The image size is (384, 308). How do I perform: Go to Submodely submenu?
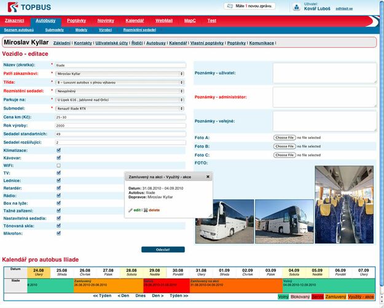(x=54, y=30)
